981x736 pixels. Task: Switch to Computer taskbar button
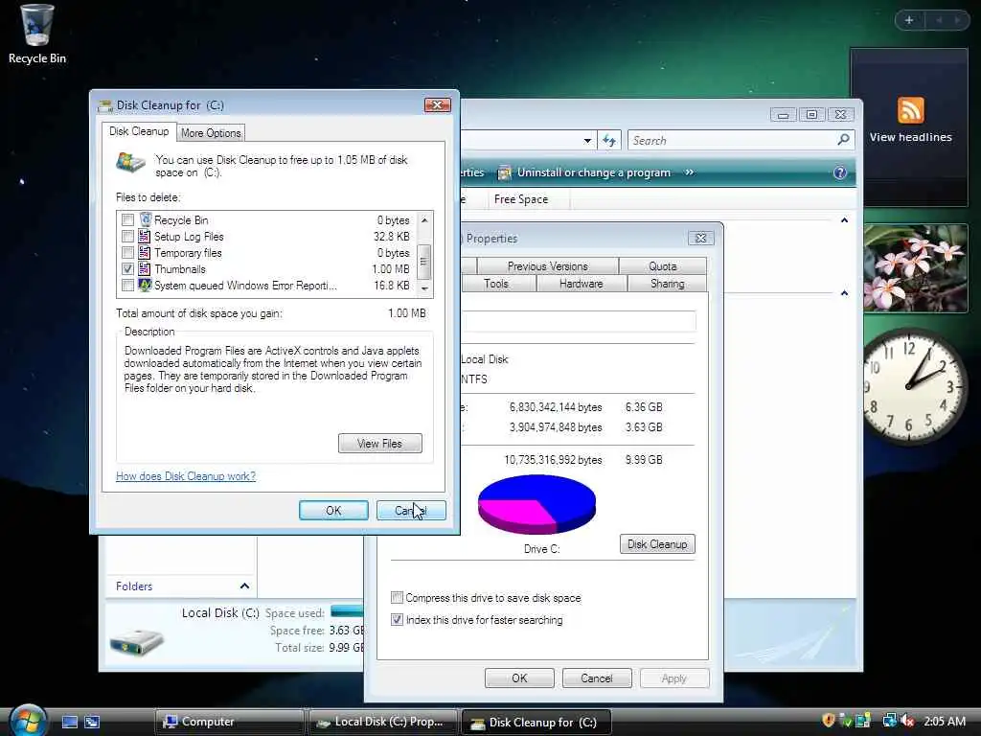(x=230, y=722)
